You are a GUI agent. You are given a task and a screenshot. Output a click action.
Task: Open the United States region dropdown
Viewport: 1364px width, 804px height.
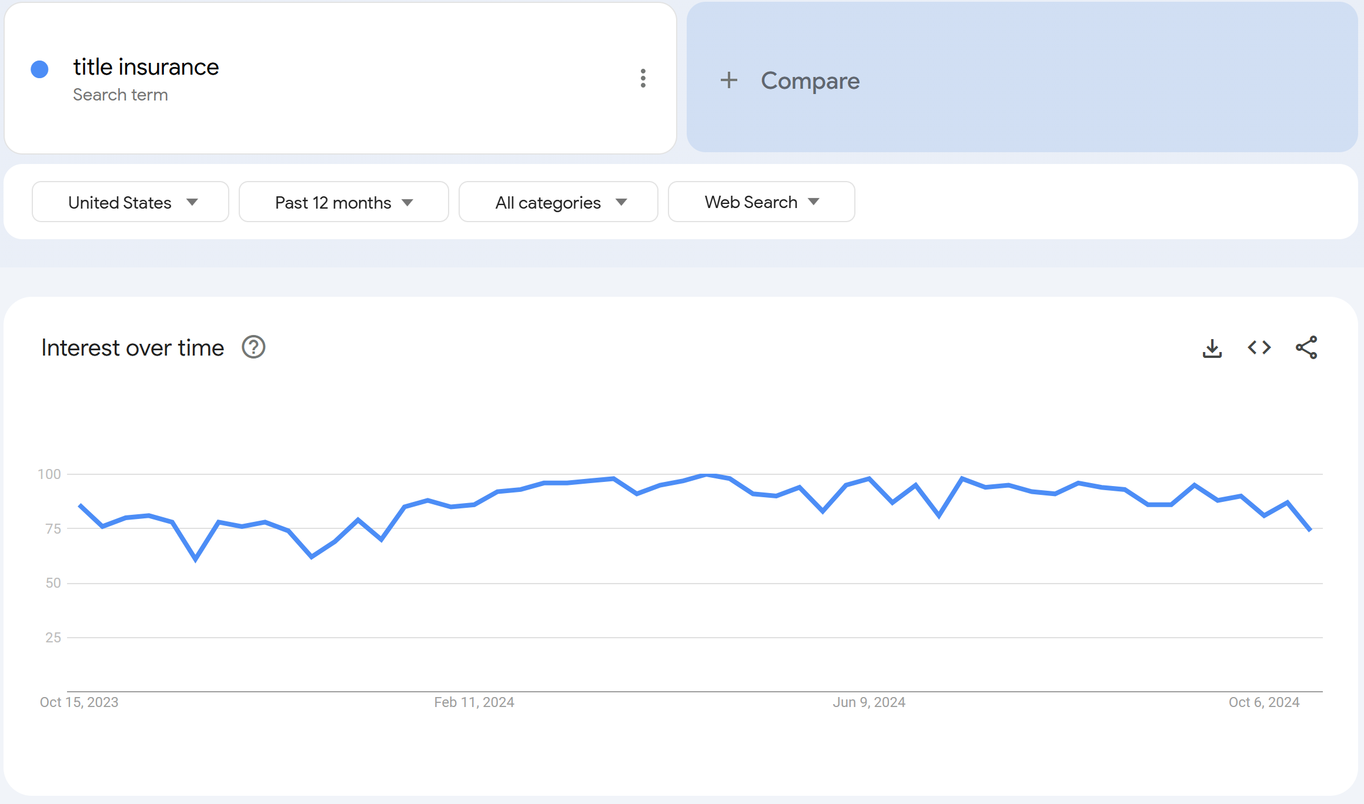point(131,202)
